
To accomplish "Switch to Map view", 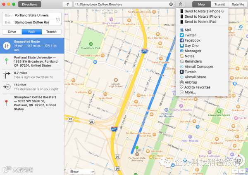I will (201, 4).
